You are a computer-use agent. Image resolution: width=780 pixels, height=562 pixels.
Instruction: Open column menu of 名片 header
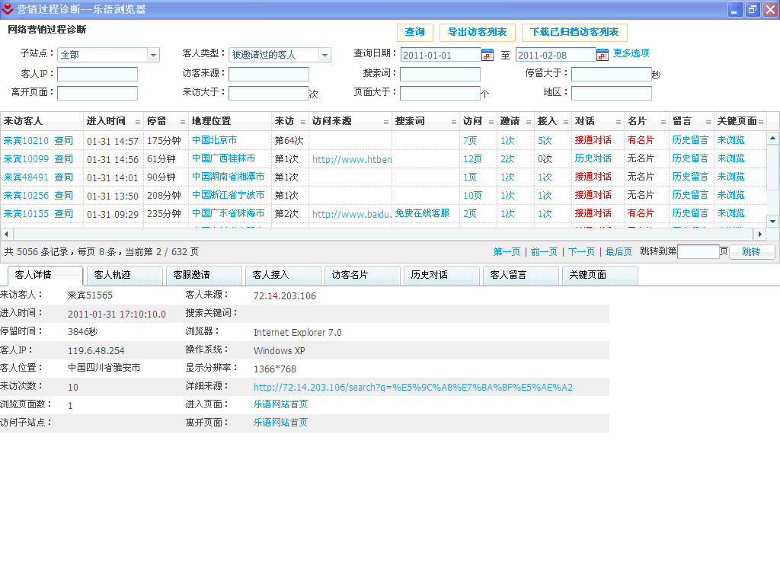coord(663,122)
